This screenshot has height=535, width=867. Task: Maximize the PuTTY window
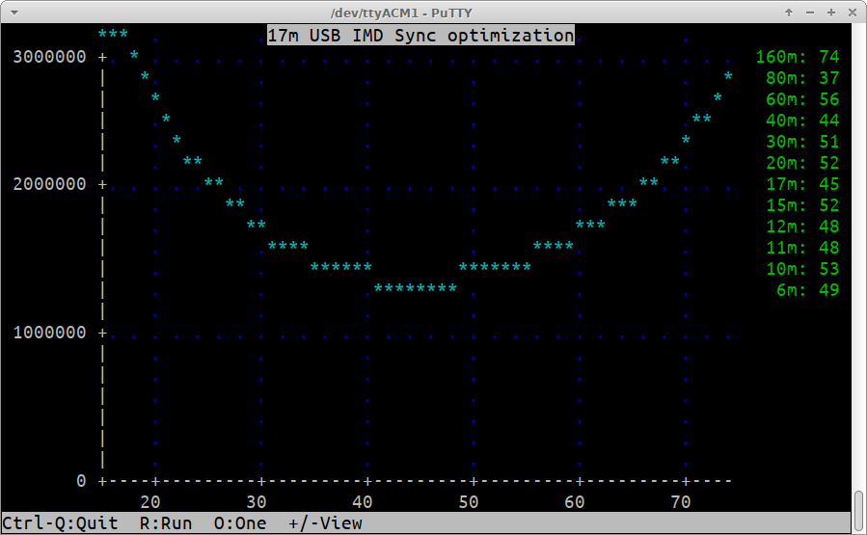pos(830,12)
